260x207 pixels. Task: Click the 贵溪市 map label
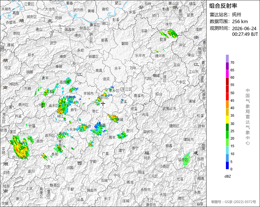tap(139, 96)
